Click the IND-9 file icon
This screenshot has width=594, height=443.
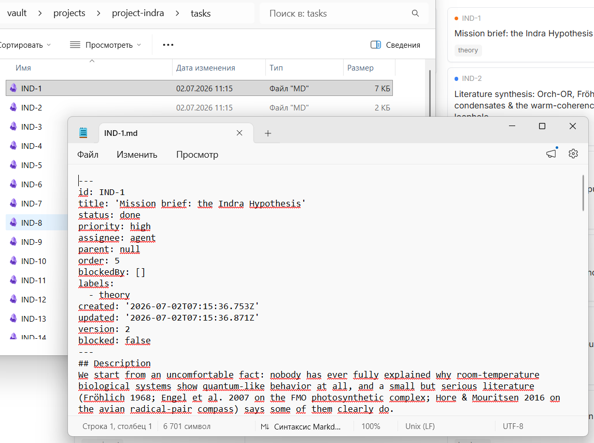[x=13, y=242]
